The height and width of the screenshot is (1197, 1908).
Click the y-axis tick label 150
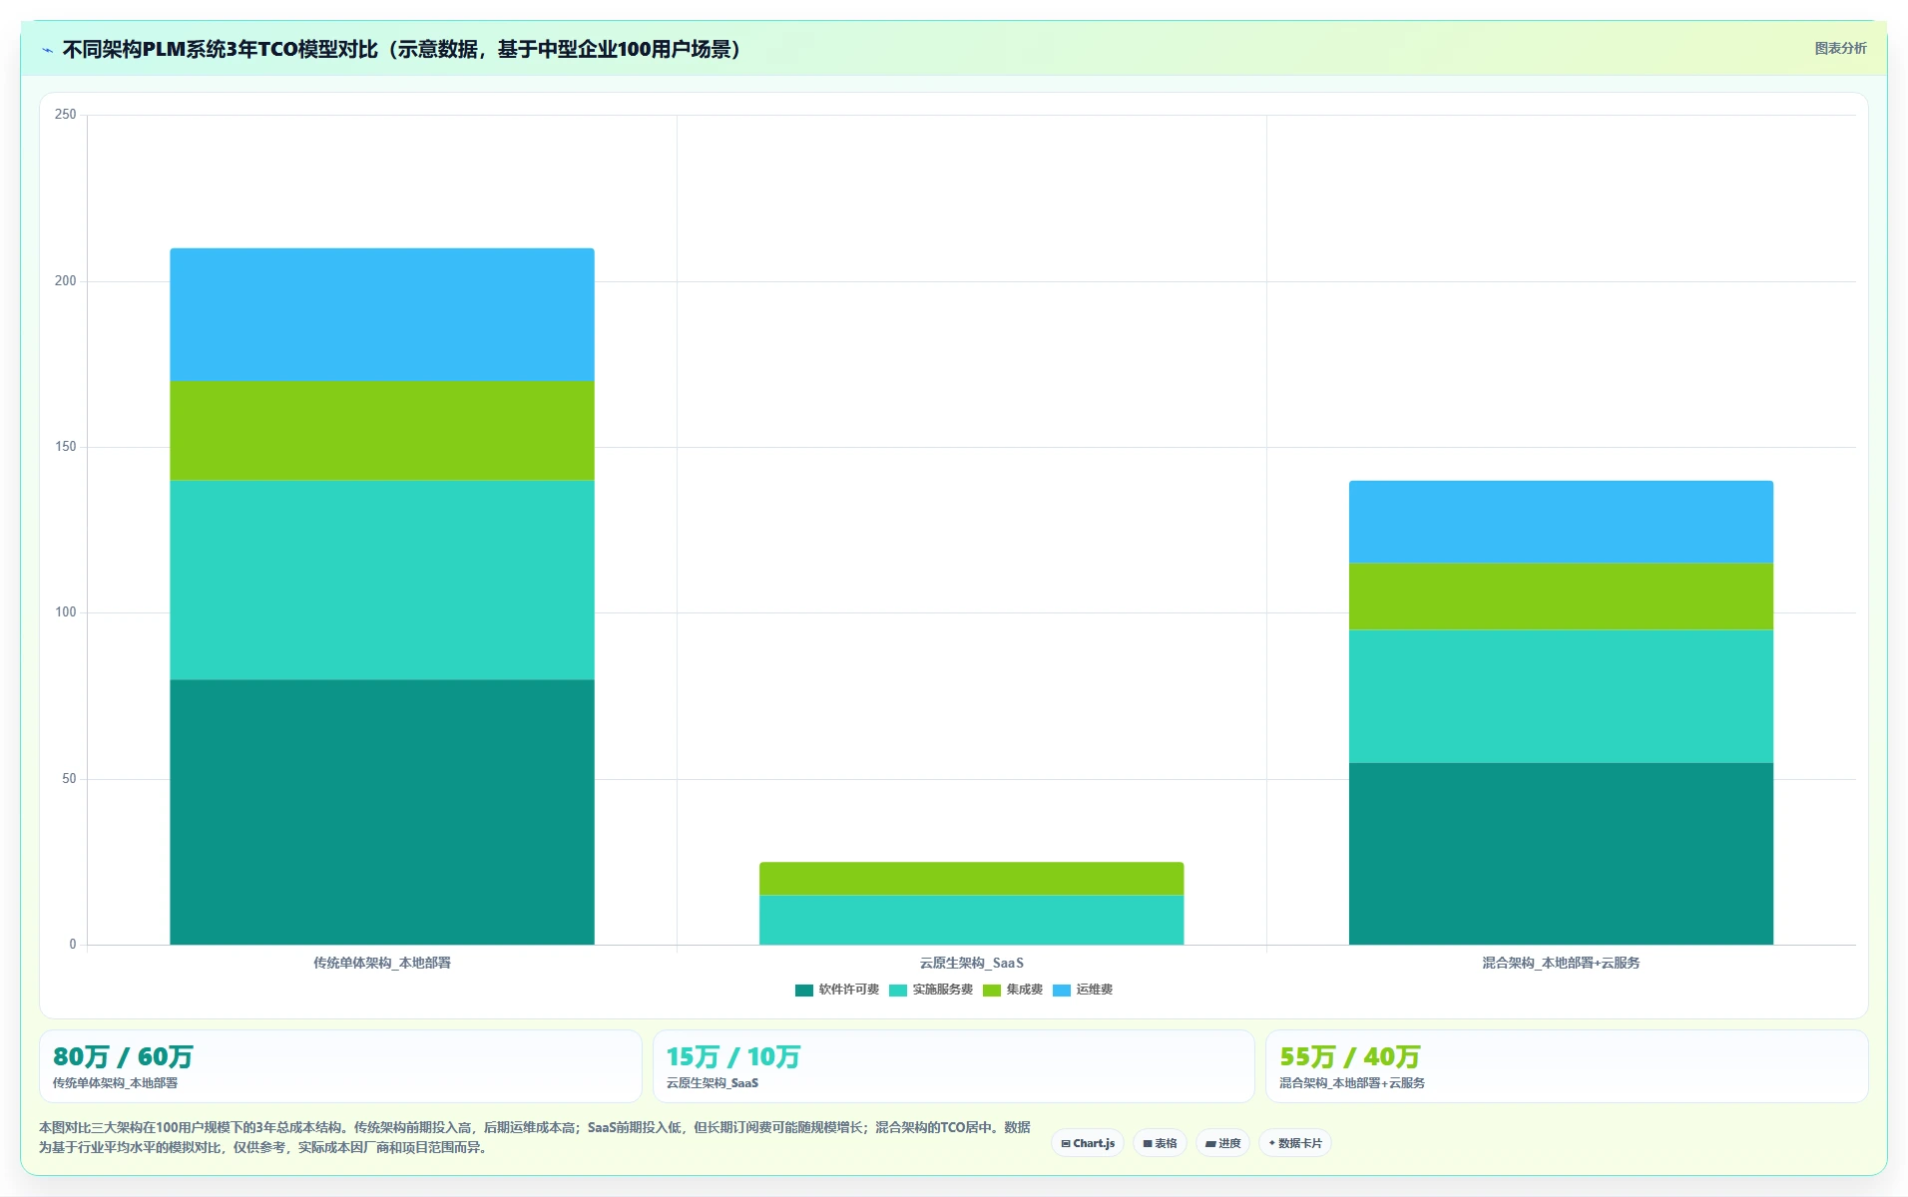point(66,447)
